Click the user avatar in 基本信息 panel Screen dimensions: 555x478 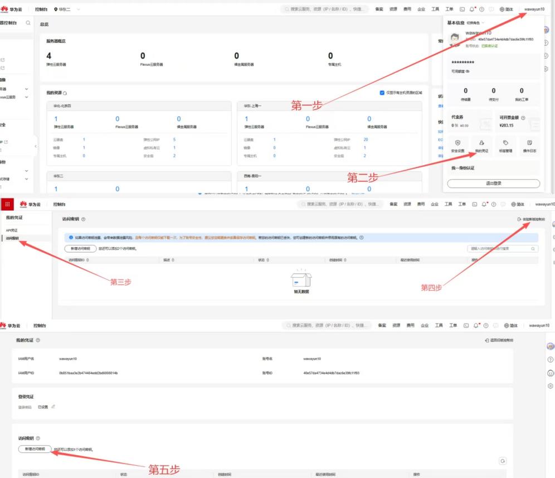pos(455,37)
